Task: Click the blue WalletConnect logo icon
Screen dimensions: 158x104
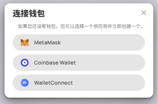Action: coord(25,83)
